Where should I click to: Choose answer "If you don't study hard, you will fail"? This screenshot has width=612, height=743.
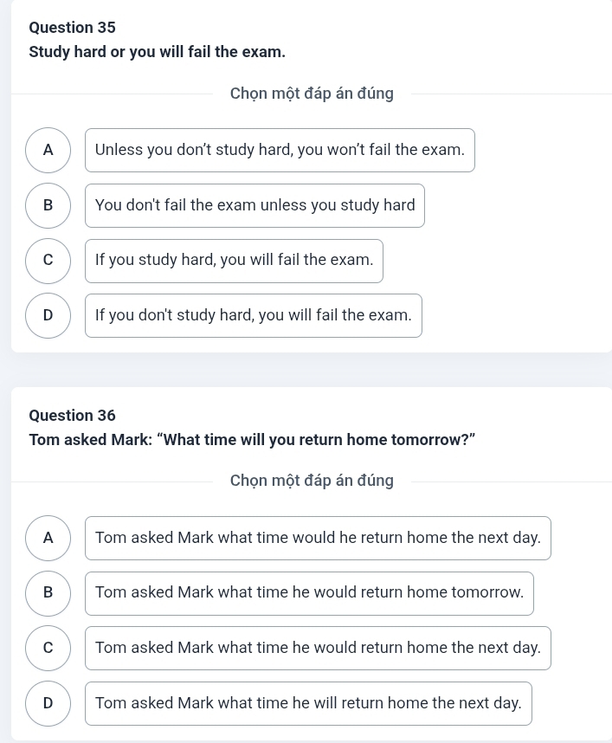[254, 315]
